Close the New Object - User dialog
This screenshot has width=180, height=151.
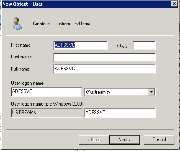(x=174, y=4)
